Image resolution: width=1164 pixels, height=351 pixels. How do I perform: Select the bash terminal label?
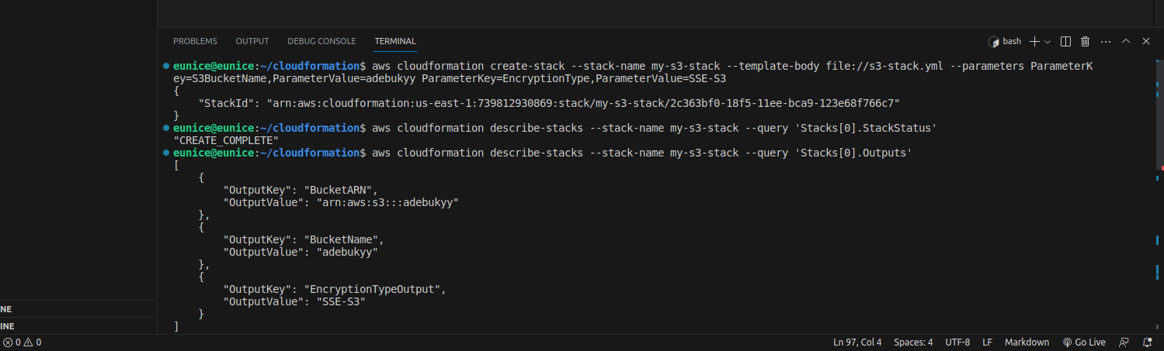1004,41
